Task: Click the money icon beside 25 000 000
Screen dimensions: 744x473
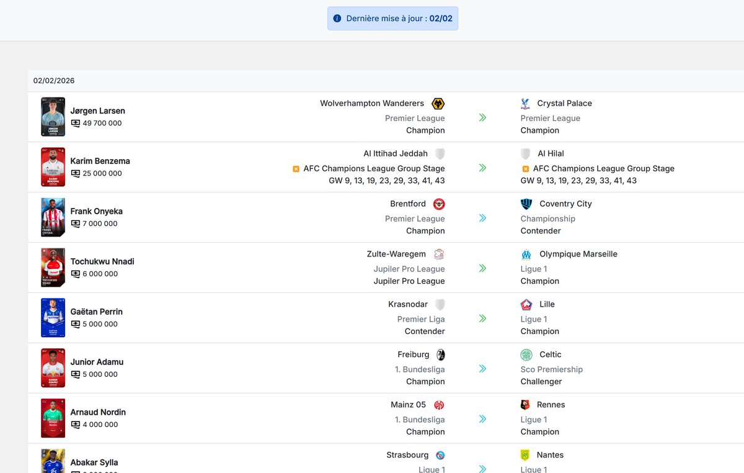Action: coord(75,174)
